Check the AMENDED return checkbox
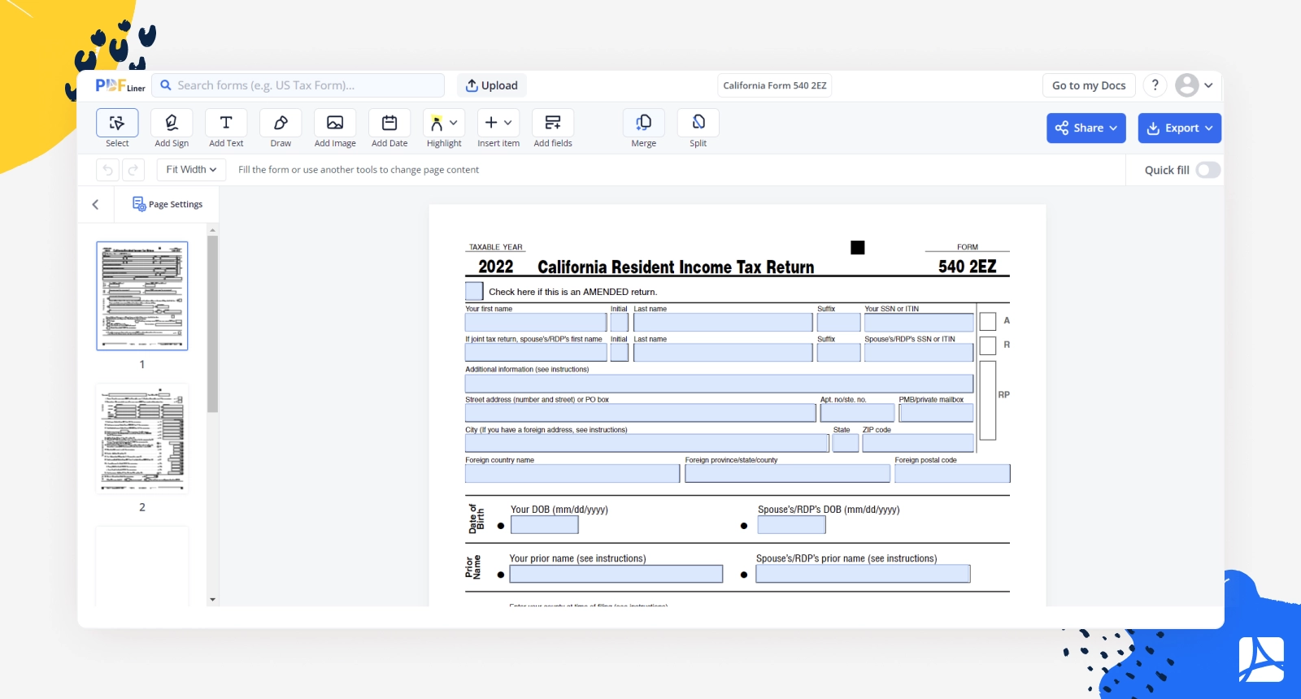Image resolution: width=1301 pixels, height=699 pixels. click(474, 291)
